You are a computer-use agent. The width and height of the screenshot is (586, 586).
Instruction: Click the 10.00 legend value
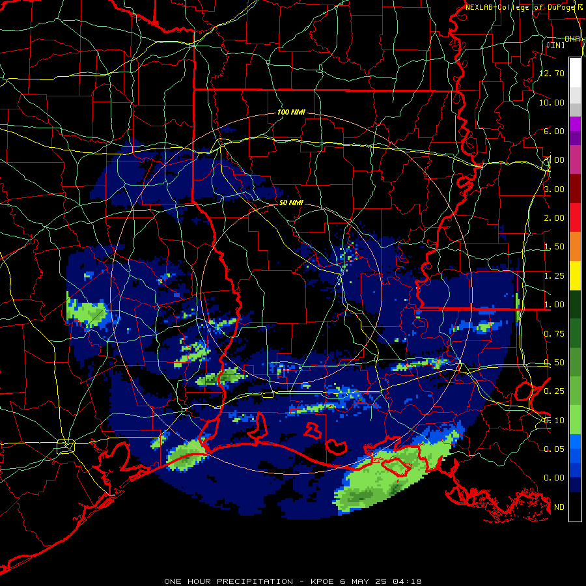coord(551,102)
